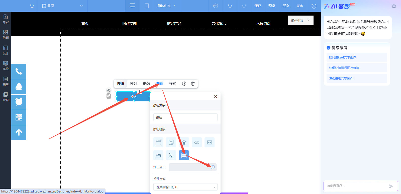Click the 弹出窗口 popup selection field

pyautogui.click(x=193, y=167)
